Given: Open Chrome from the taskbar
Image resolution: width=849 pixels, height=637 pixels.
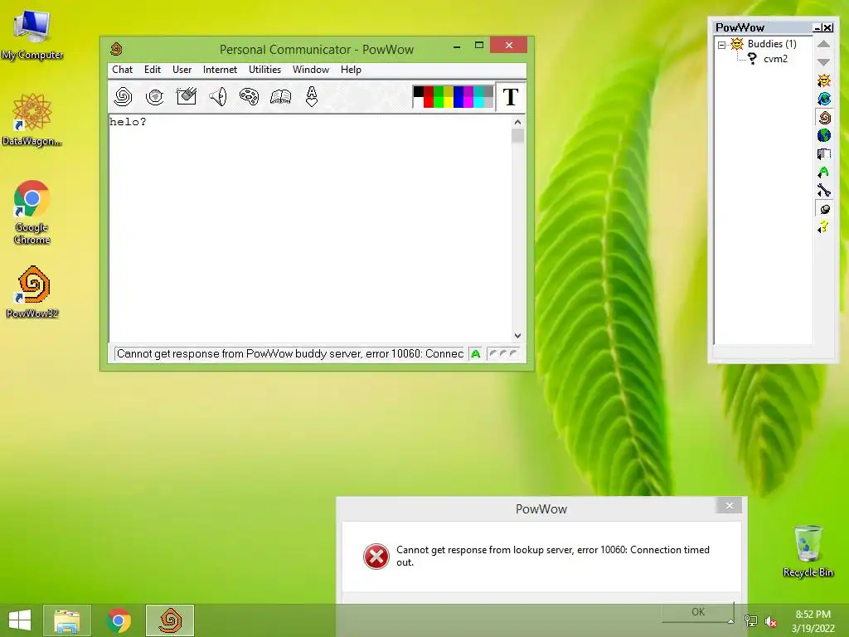Looking at the screenshot, I should (x=119, y=620).
